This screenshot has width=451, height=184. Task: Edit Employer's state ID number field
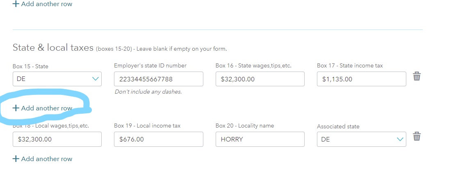(x=159, y=79)
